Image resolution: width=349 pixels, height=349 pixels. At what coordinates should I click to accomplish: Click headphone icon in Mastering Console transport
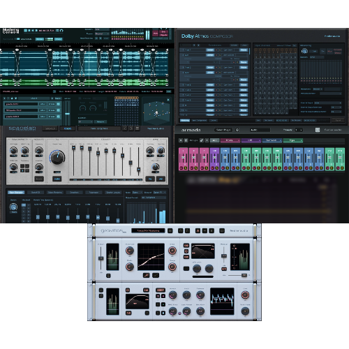[x=61, y=31]
